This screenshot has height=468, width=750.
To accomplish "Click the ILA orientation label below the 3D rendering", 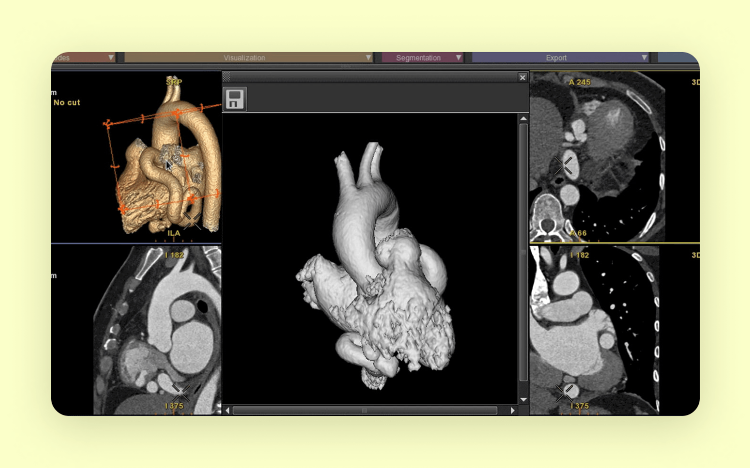I will [173, 234].
